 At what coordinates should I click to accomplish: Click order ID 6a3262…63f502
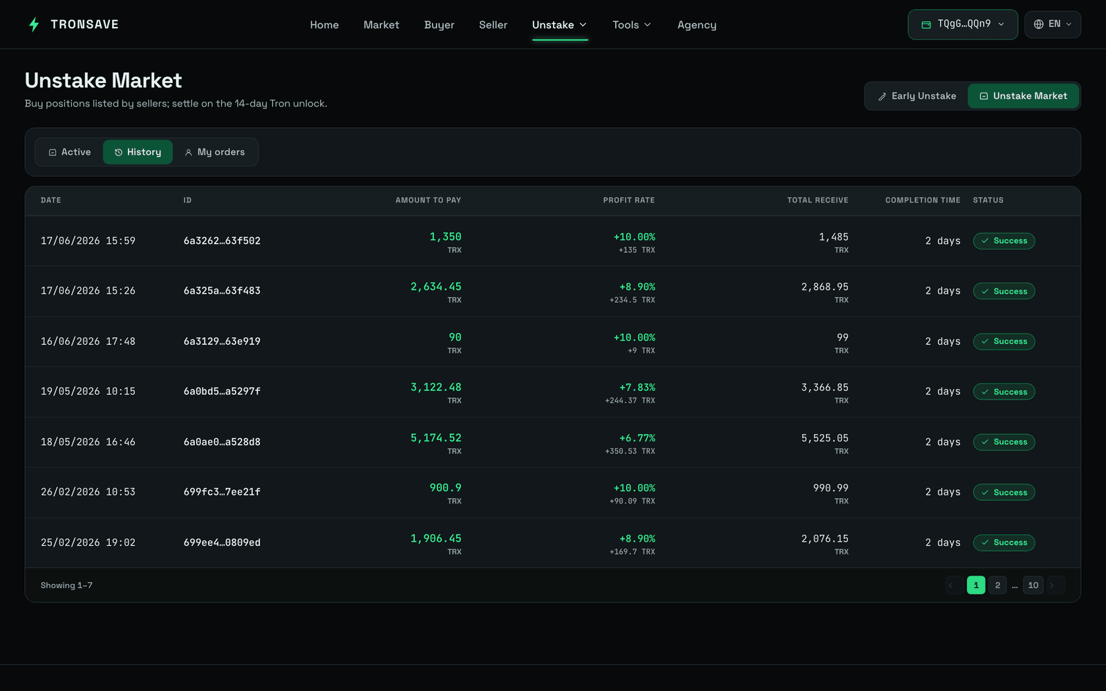(x=222, y=241)
